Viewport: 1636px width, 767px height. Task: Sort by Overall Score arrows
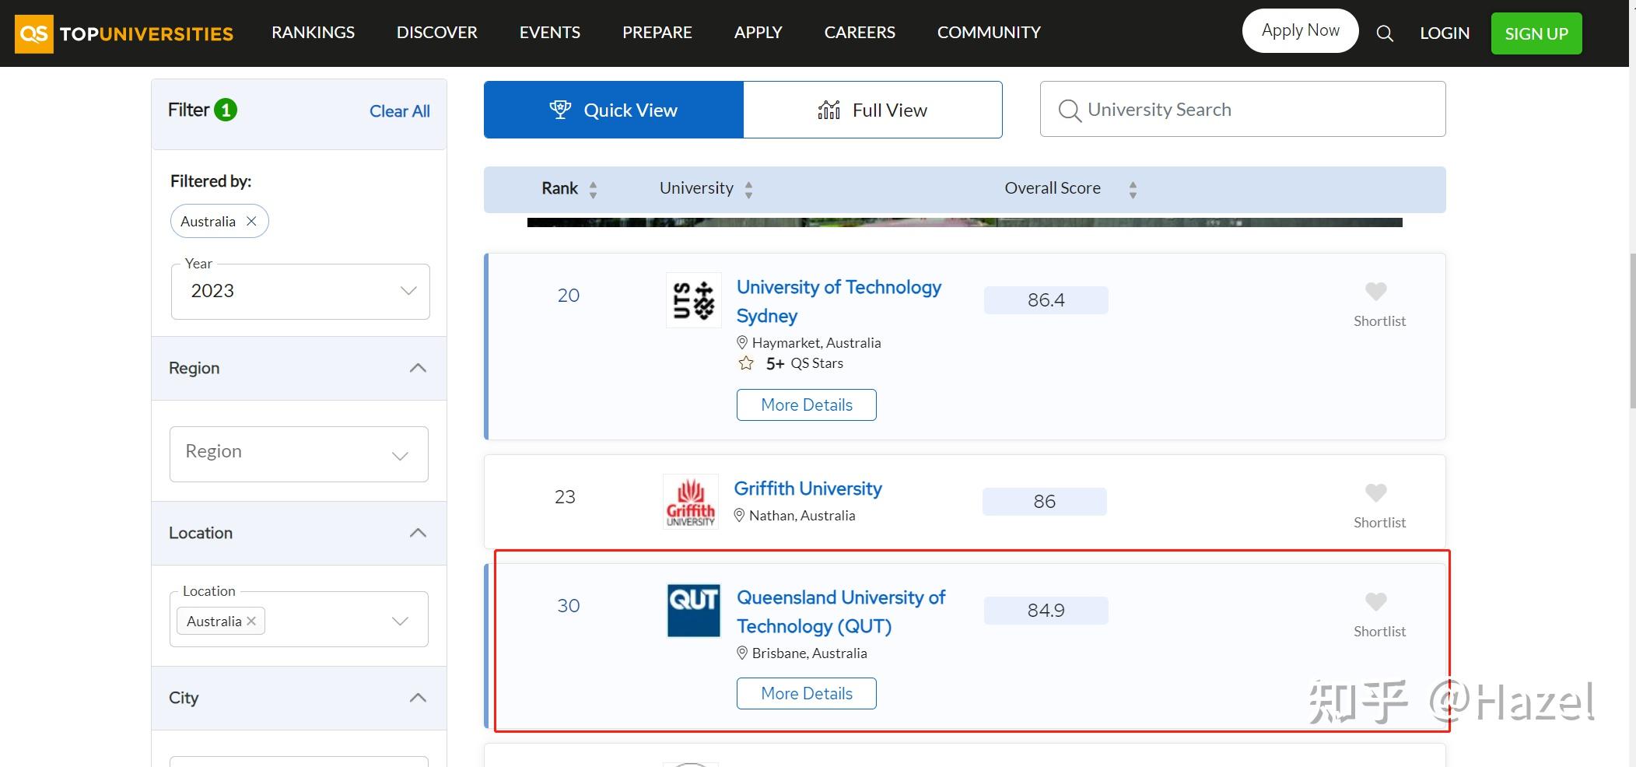point(1133,189)
